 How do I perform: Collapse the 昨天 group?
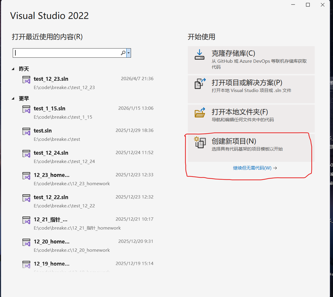click(x=13, y=69)
